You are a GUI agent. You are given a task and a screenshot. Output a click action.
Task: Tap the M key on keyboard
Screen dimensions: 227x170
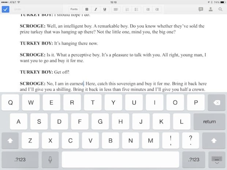(150, 140)
